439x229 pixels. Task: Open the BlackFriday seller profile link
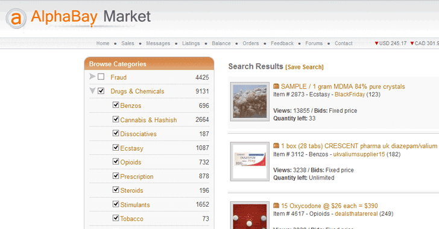point(350,95)
